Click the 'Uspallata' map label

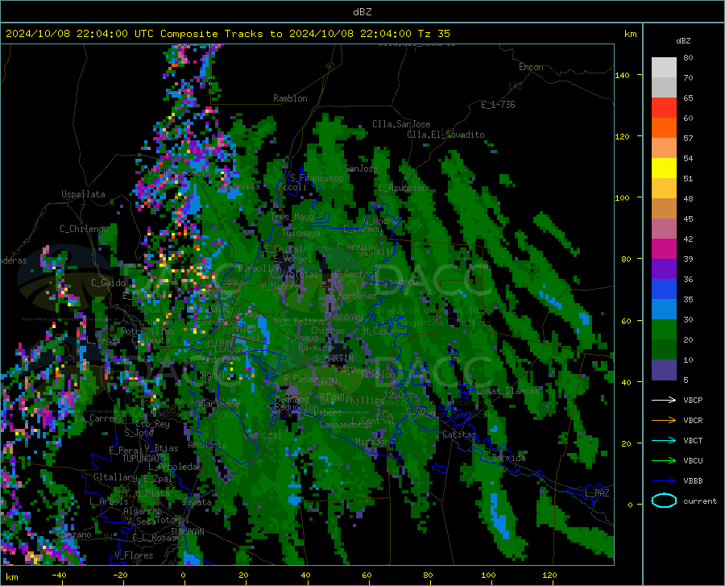[83, 194]
